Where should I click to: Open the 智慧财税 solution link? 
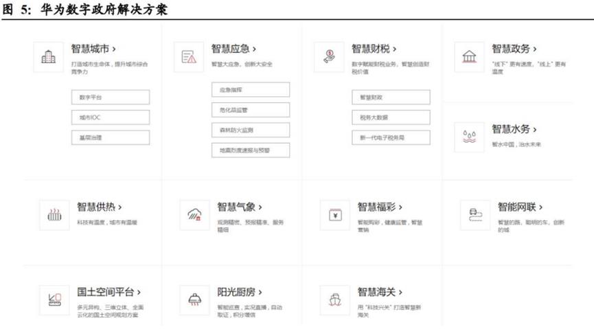click(374, 49)
